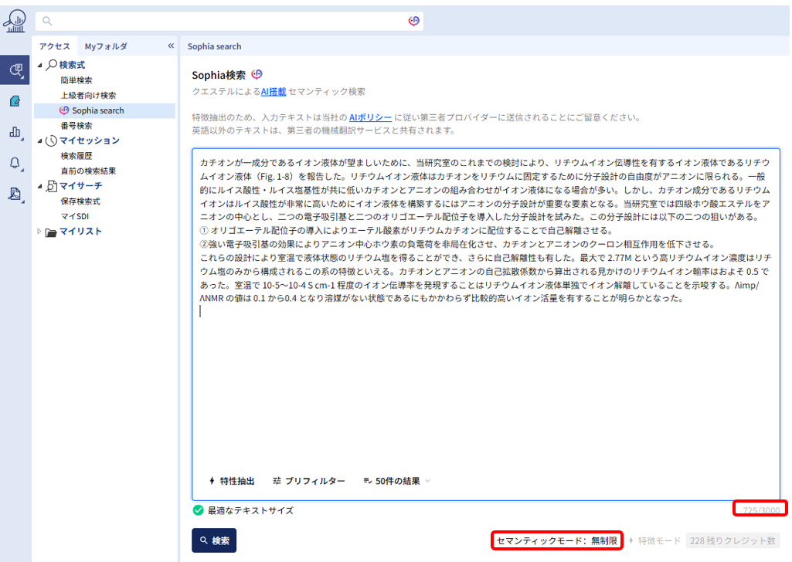Select 番号検索 in the tree

[x=76, y=126]
